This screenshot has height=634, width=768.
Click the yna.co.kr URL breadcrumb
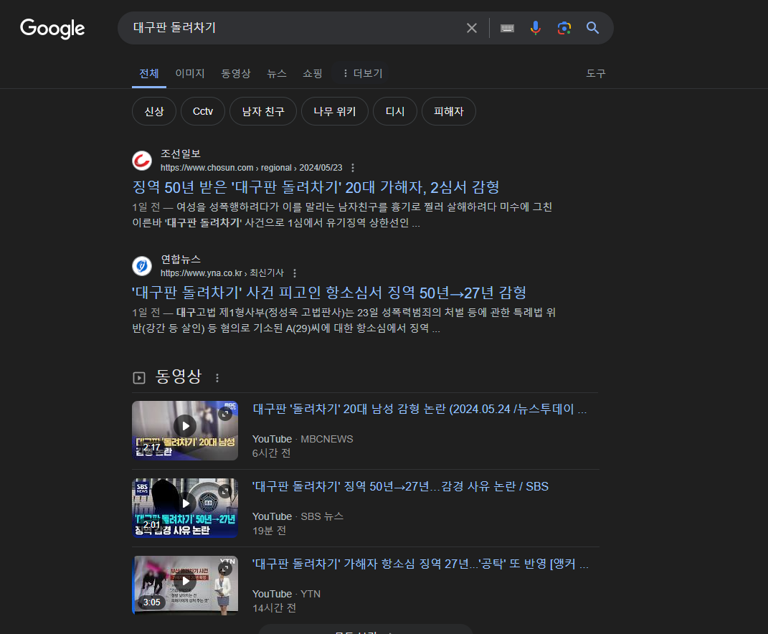coord(222,273)
